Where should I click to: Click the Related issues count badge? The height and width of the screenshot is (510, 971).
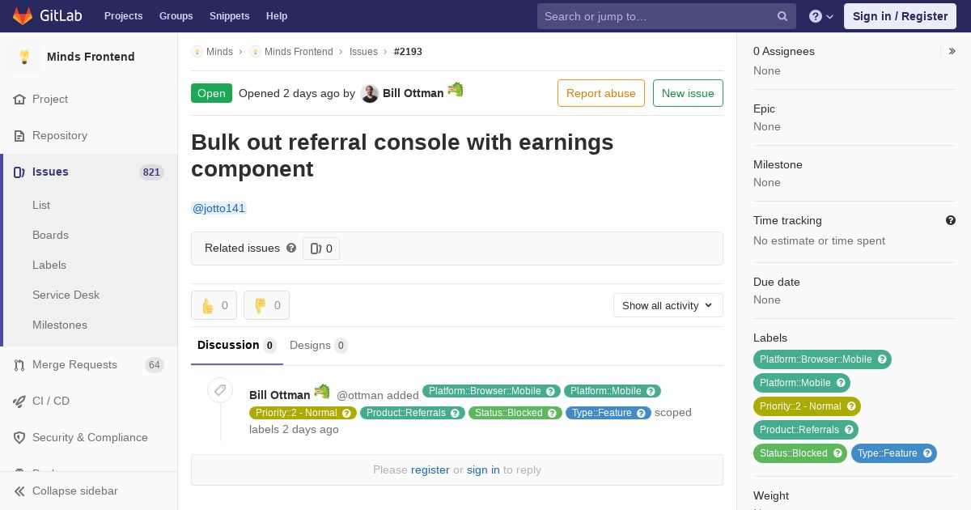(x=321, y=249)
